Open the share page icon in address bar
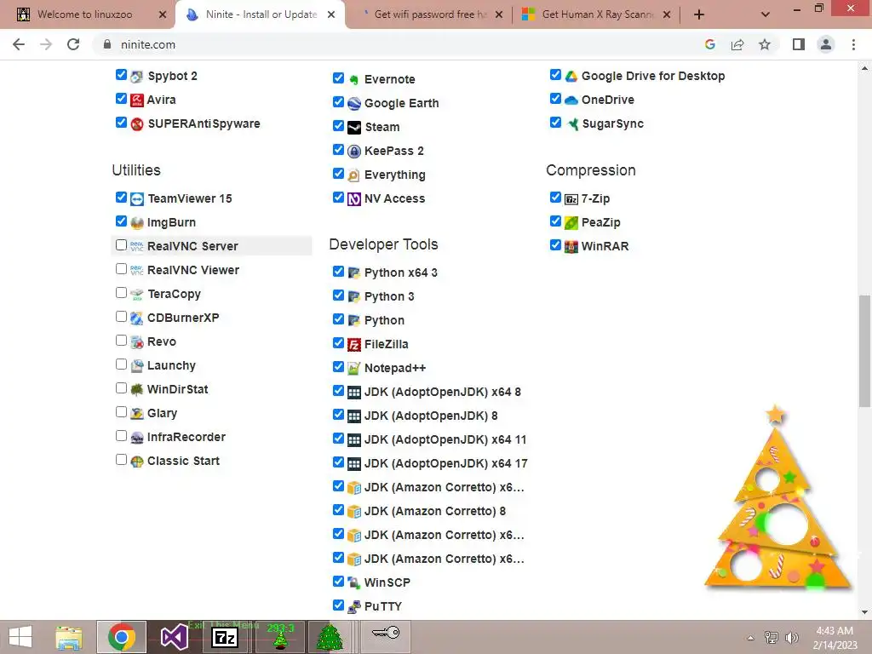Viewport: 872px width, 654px height. click(737, 44)
